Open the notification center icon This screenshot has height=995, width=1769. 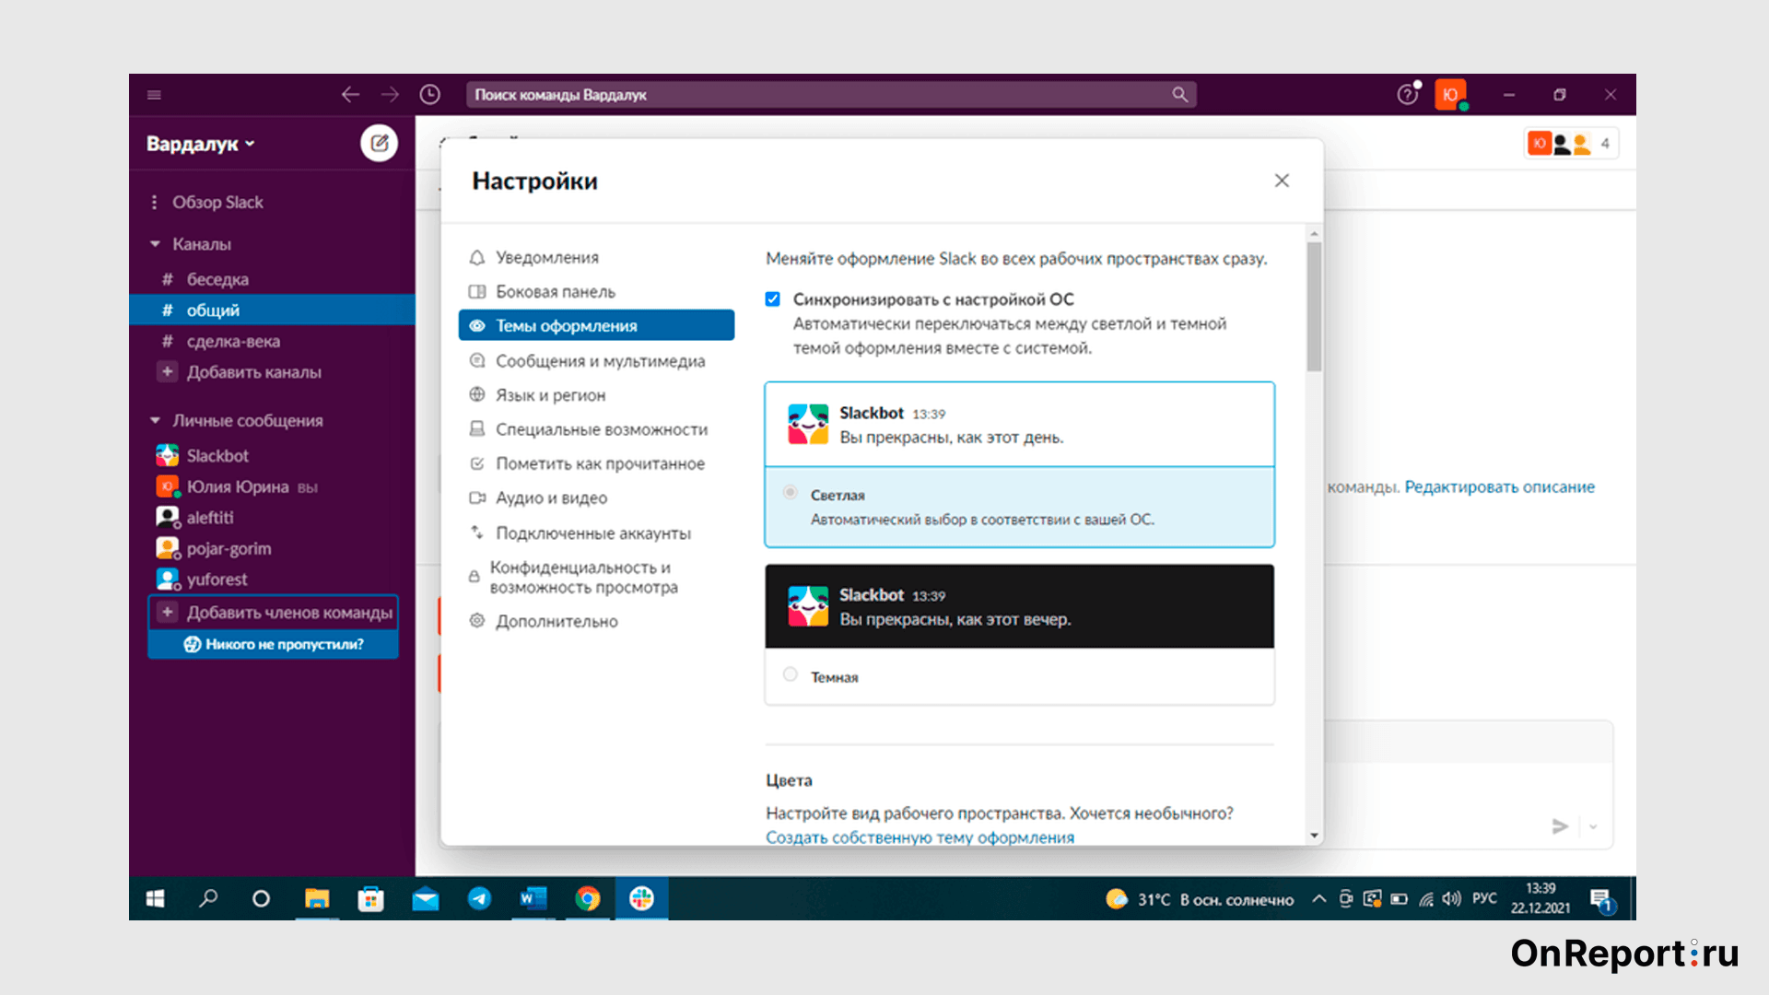(1601, 900)
